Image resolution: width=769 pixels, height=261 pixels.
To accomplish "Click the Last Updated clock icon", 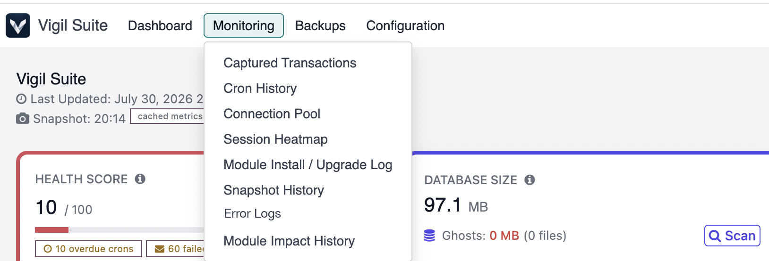I will pos(21,99).
